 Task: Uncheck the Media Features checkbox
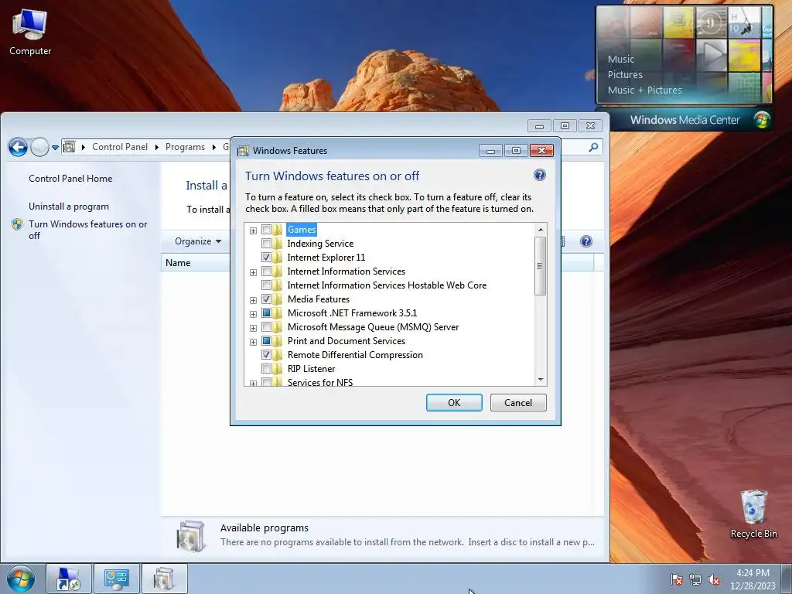click(x=266, y=299)
